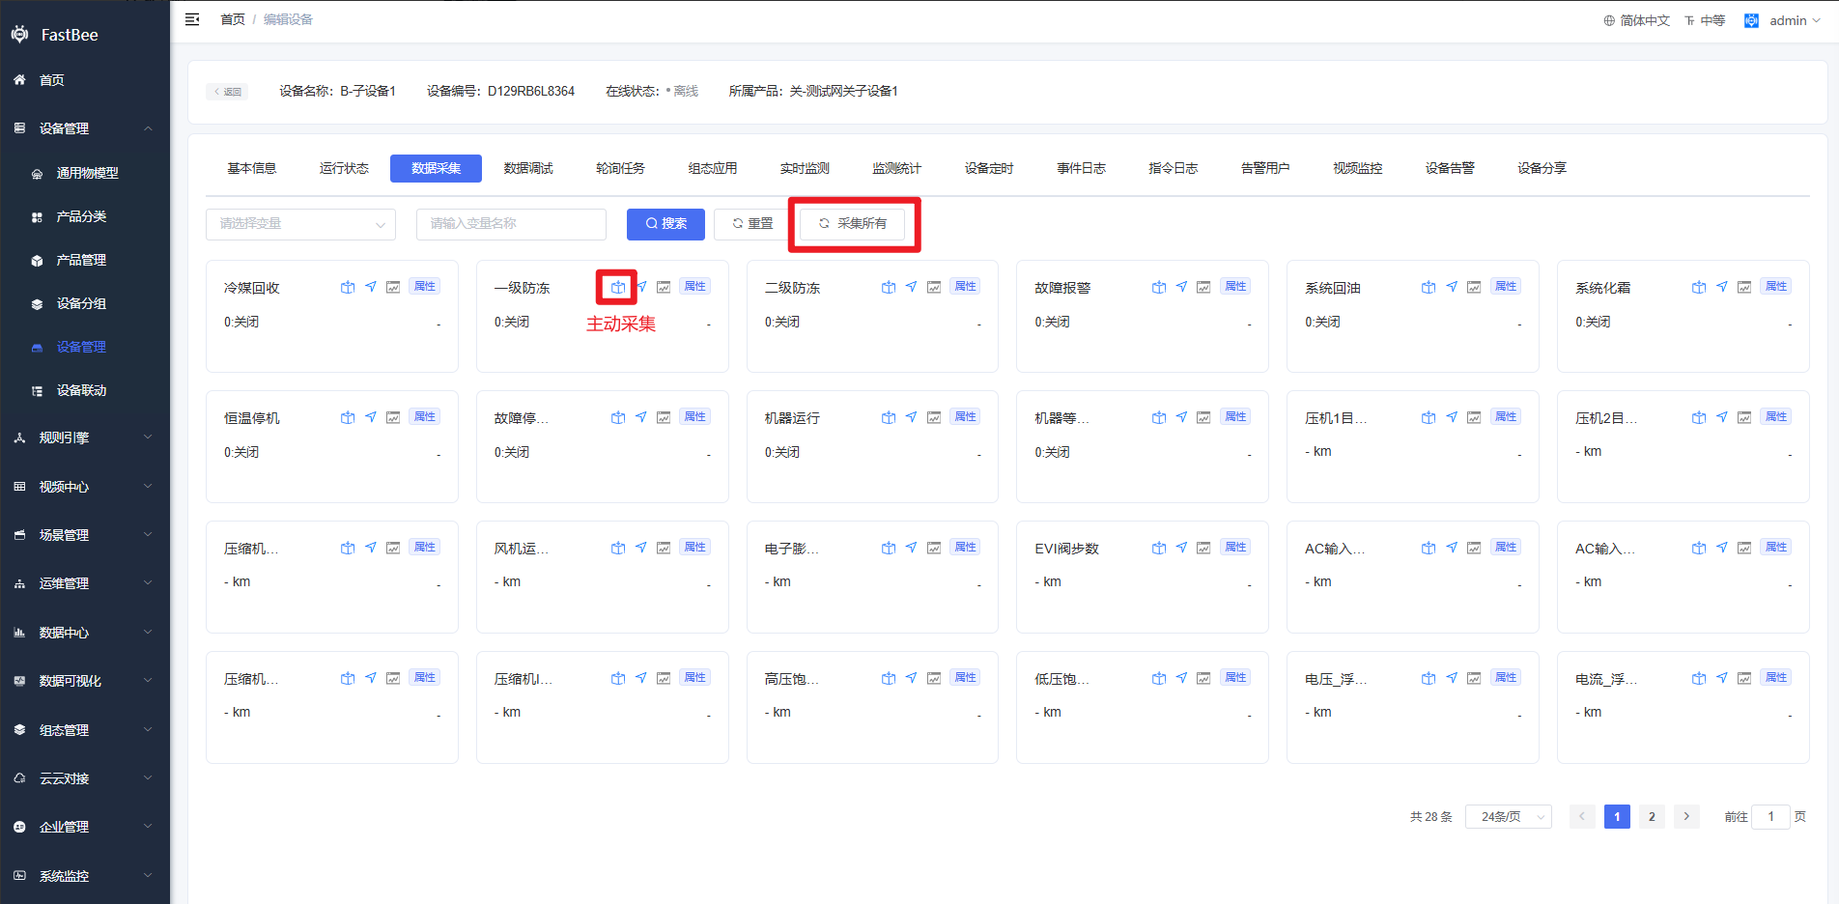The width and height of the screenshot is (1839, 904).
Task: Click the 请输入变量名称 input field
Action: (511, 224)
